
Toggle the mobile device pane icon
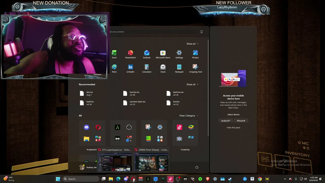[x=202, y=32]
